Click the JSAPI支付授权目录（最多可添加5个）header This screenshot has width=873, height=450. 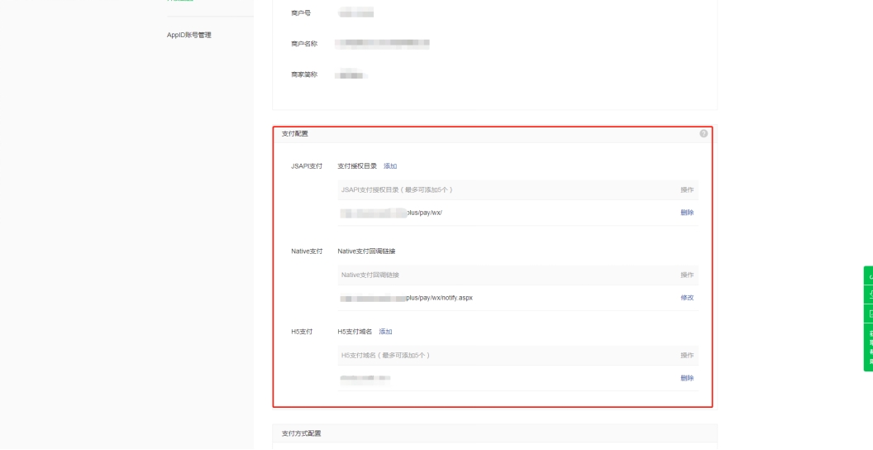pos(397,190)
